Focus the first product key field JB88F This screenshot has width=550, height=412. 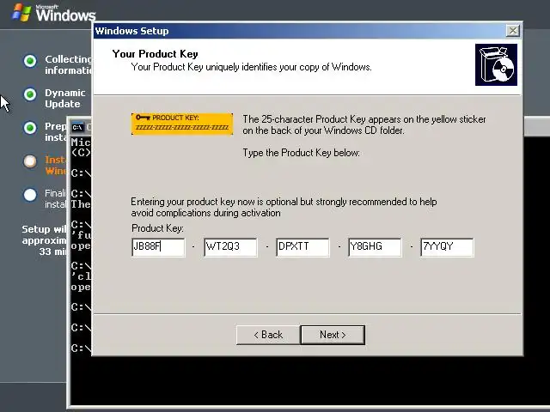click(158, 247)
